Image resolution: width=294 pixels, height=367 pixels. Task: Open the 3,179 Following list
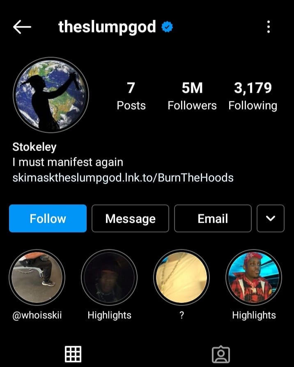(253, 96)
